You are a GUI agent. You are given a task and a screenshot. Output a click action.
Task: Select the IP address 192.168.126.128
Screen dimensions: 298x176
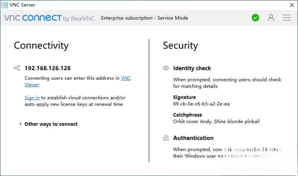48,68
